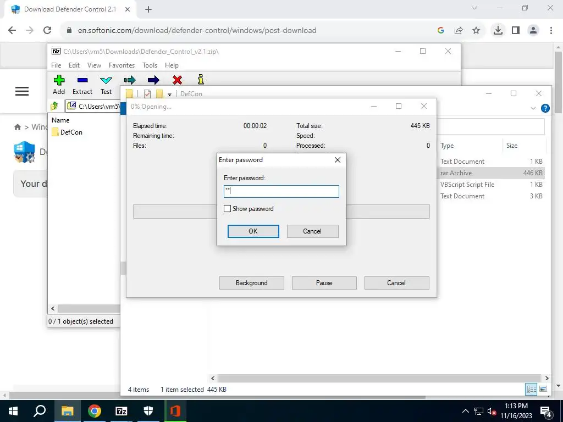Bookmark this page with the star icon
This screenshot has height=422, width=563.
click(x=476, y=31)
